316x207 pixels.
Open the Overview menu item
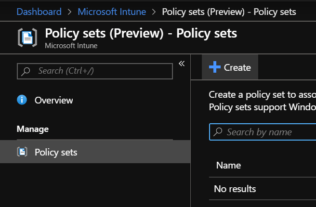(54, 100)
